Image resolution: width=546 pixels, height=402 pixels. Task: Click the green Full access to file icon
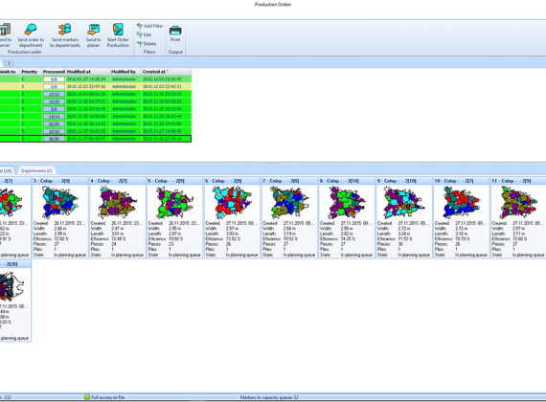tap(87, 397)
